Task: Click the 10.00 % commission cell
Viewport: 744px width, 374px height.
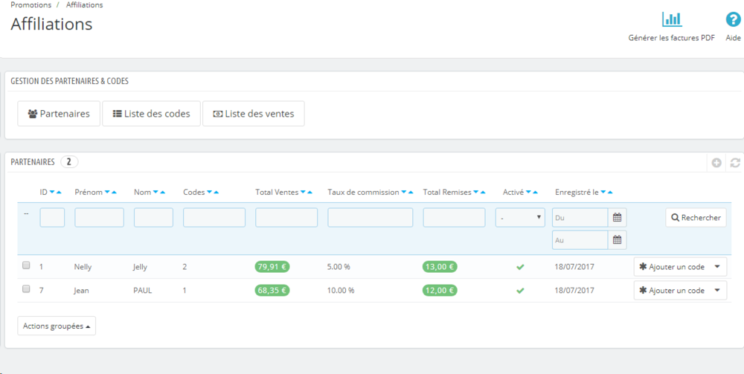Action: coord(341,291)
